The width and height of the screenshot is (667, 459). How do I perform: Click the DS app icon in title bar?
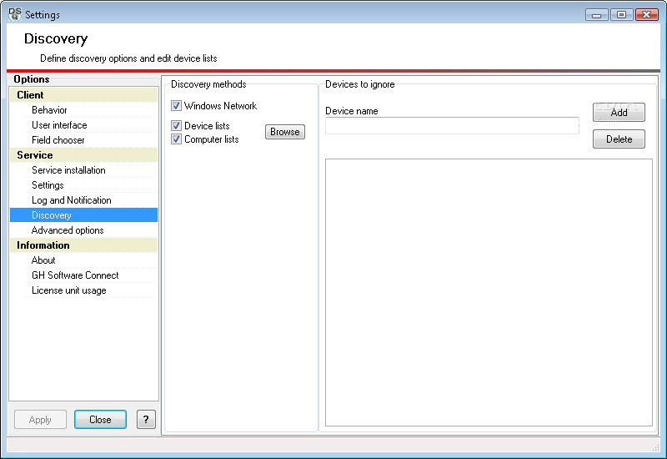click(x=15, y=14)
